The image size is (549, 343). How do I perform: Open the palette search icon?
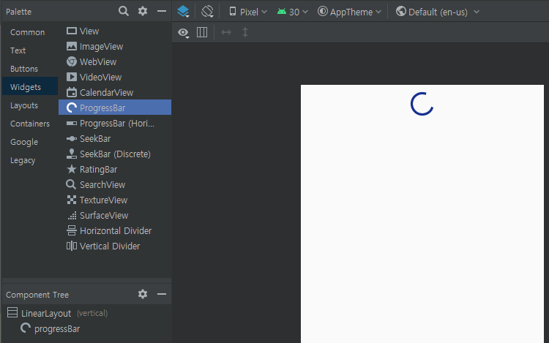point(123,11)
